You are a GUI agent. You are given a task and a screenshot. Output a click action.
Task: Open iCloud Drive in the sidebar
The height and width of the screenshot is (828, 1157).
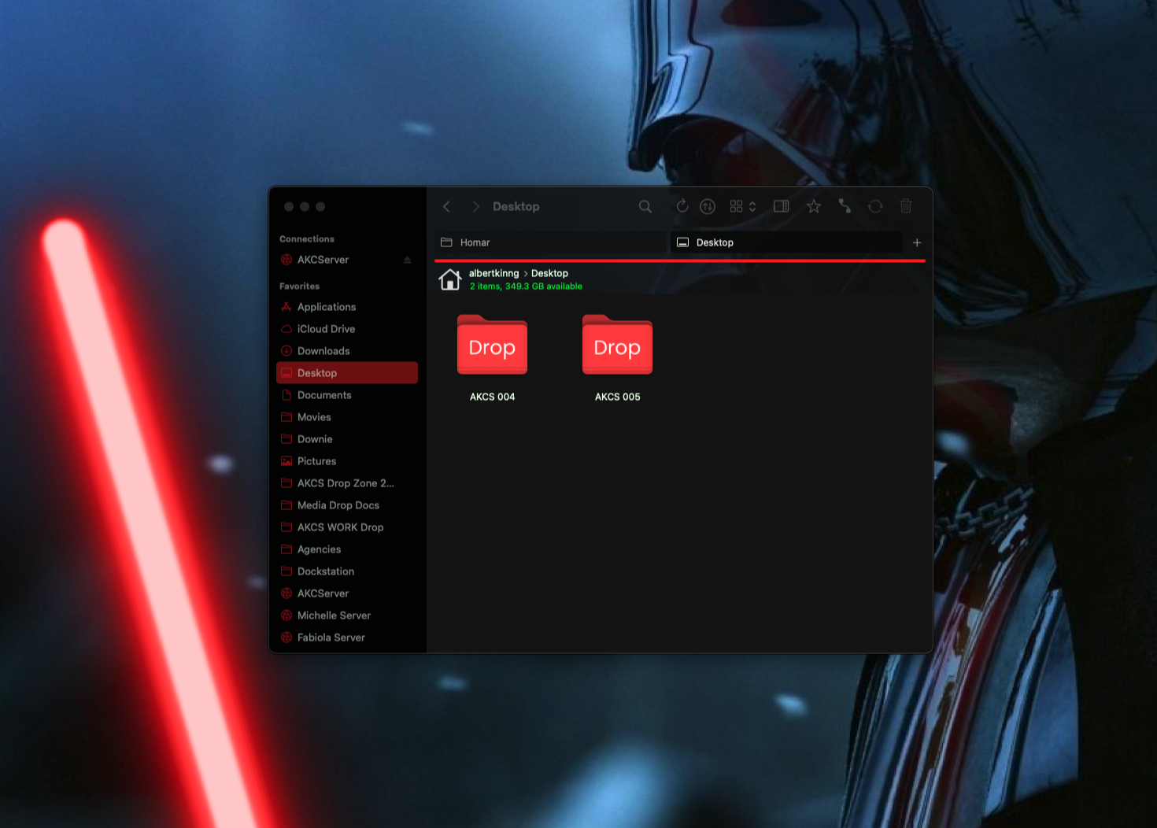(347, 329)
